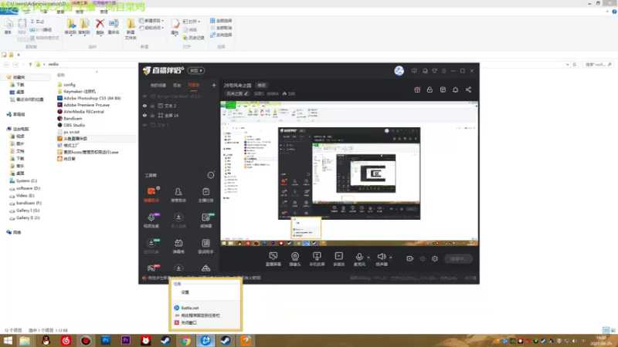Expand the speaker options arrow
This screenshot has height=347, width=618.
(x=391, y=258)
